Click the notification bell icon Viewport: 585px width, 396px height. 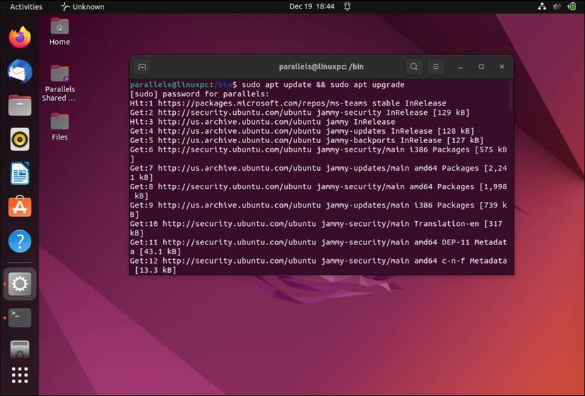(347, 6)
